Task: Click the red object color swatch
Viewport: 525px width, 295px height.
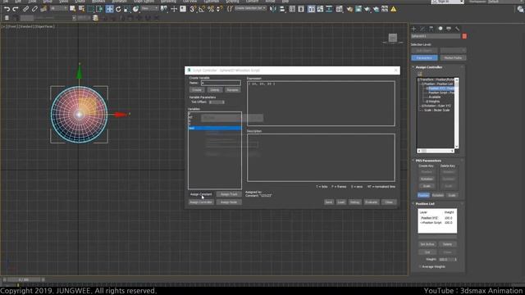Action: [x=464, y=36]
